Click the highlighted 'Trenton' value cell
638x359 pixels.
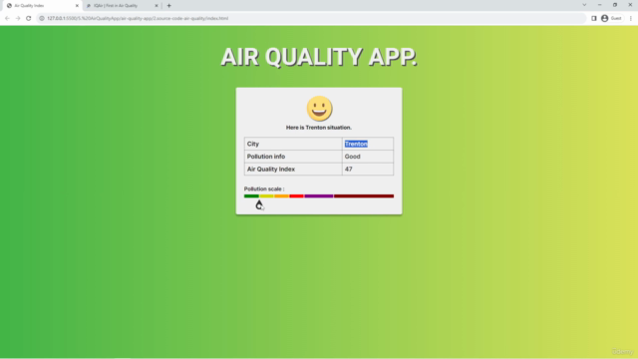[x=368, y=144]
